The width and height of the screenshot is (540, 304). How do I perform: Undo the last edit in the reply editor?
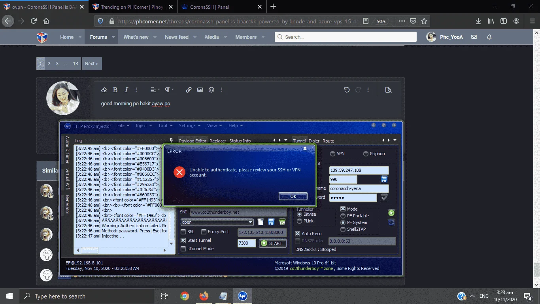click(x=347, y=90)
